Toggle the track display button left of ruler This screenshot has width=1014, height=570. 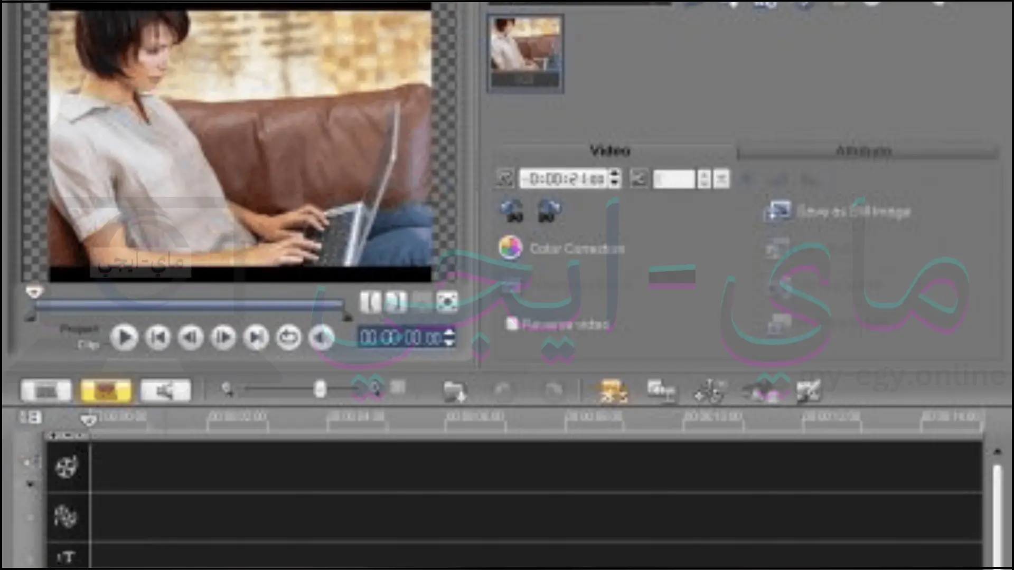click(x=30, y=417)
